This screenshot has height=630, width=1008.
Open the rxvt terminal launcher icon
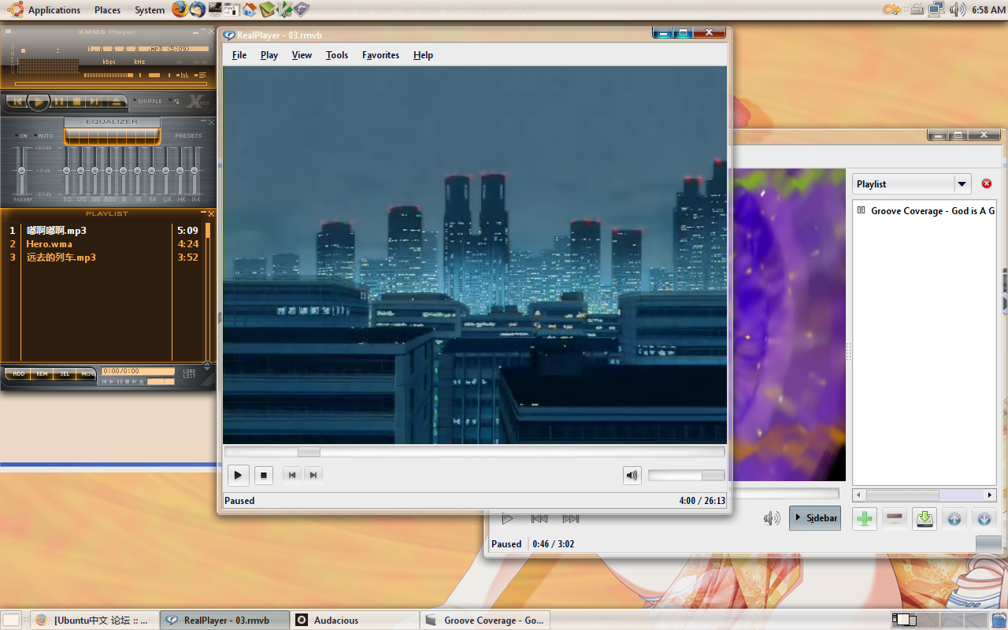[x=232, y=9]
